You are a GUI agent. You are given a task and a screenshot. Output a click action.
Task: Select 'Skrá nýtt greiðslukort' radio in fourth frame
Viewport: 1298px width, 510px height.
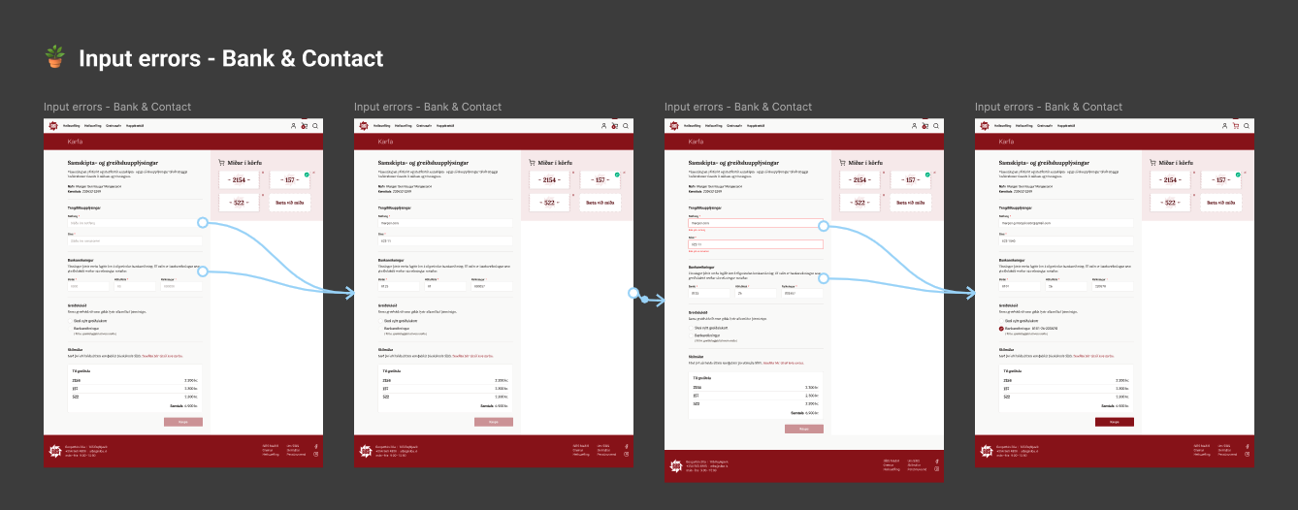[1001, 321]
